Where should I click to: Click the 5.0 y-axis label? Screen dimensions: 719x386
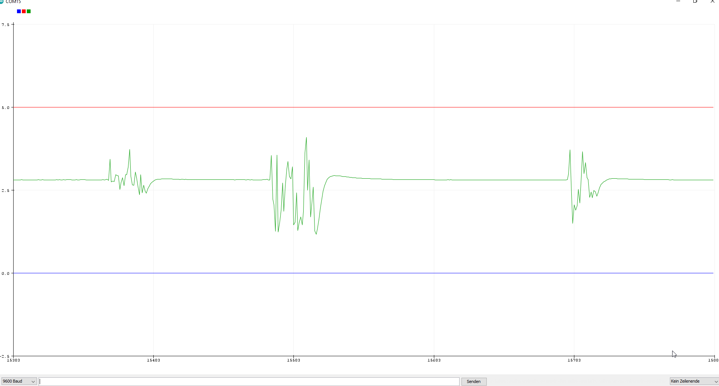tap(5, 107)
